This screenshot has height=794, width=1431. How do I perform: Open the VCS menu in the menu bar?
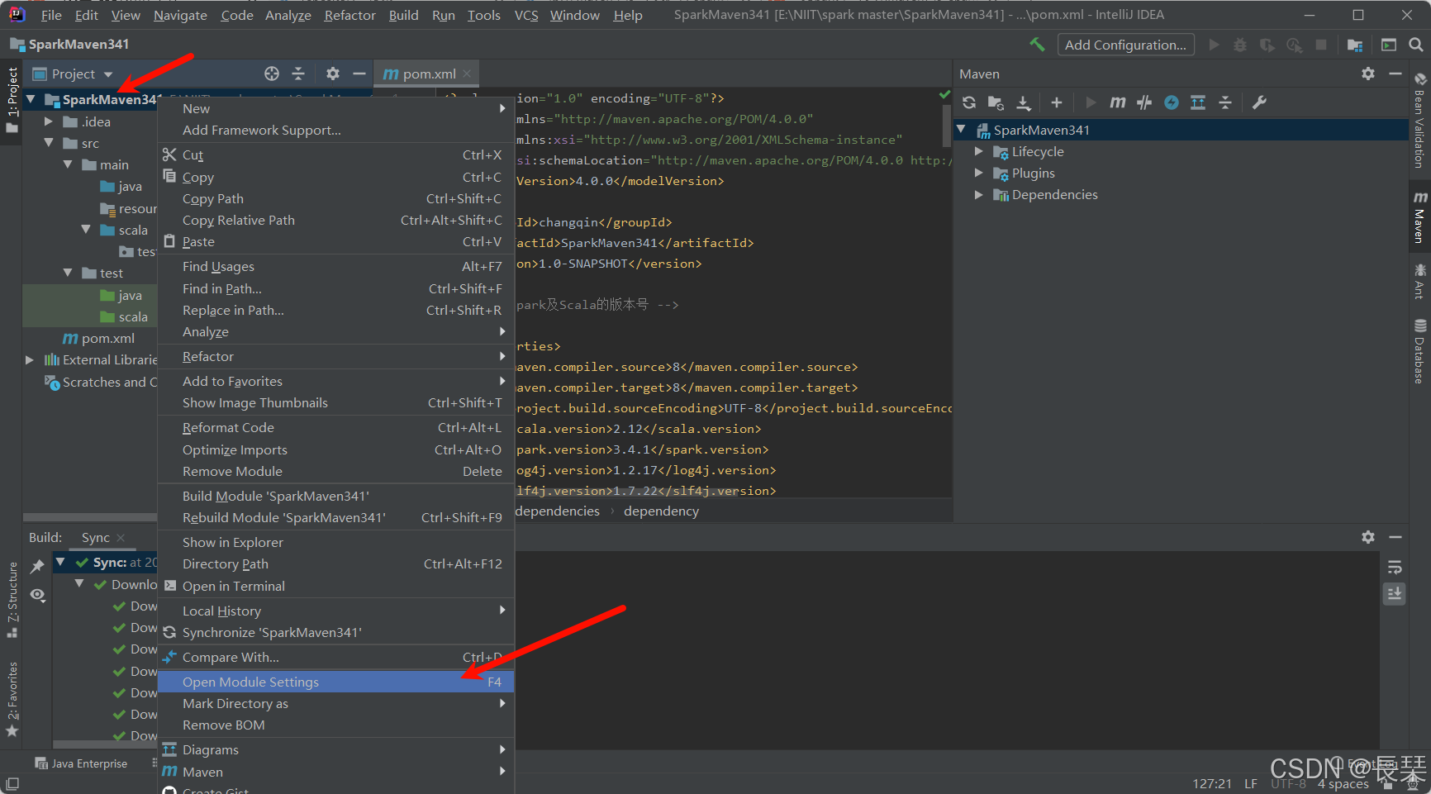(526, 15)
